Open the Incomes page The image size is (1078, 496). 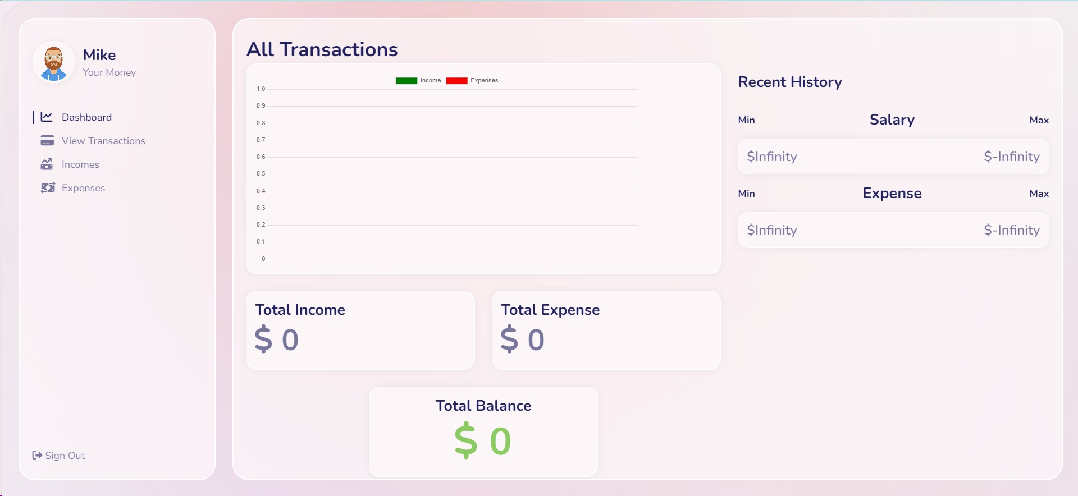point(80,164)
